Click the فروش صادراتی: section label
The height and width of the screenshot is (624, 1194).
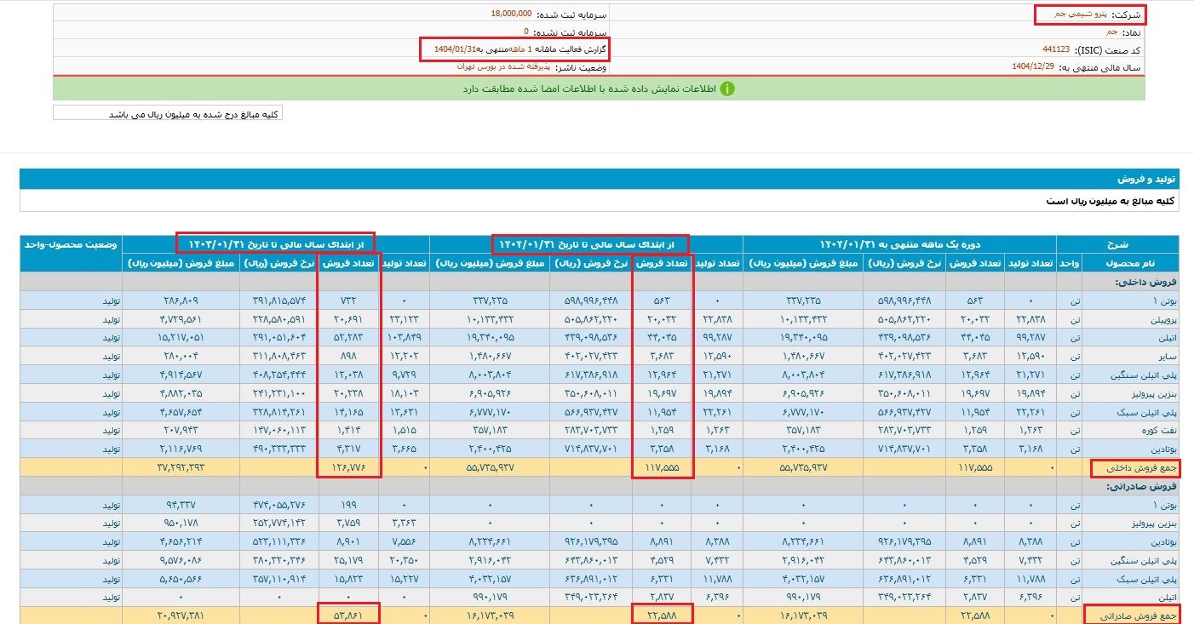pos(1140,486)
